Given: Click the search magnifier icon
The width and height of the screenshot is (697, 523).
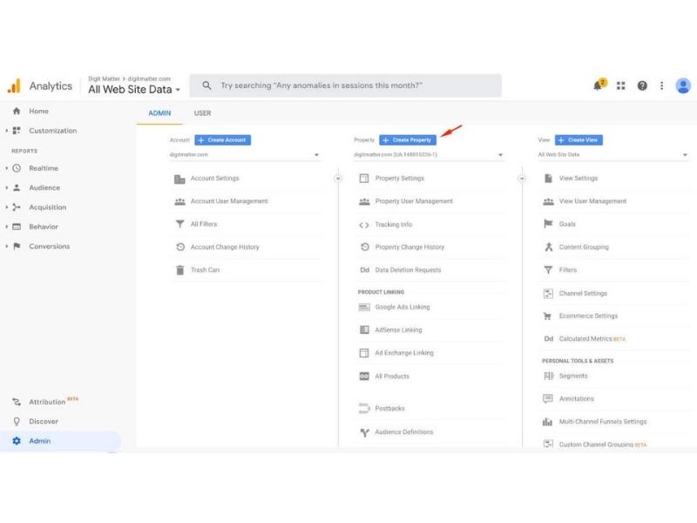Looking at the screenshot, I should click(x=206, y=85).
